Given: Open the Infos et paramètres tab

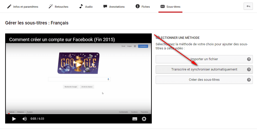Looking at the screenshot, I should click(23, 6).
